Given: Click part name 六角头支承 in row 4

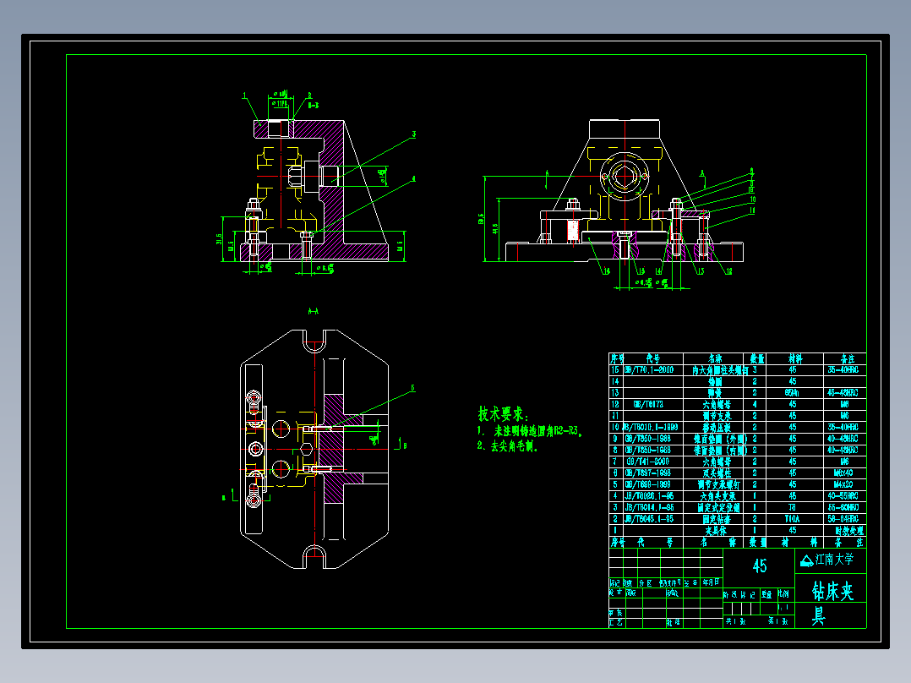Looking at the screenshot, I should click(x=717, y=496).
